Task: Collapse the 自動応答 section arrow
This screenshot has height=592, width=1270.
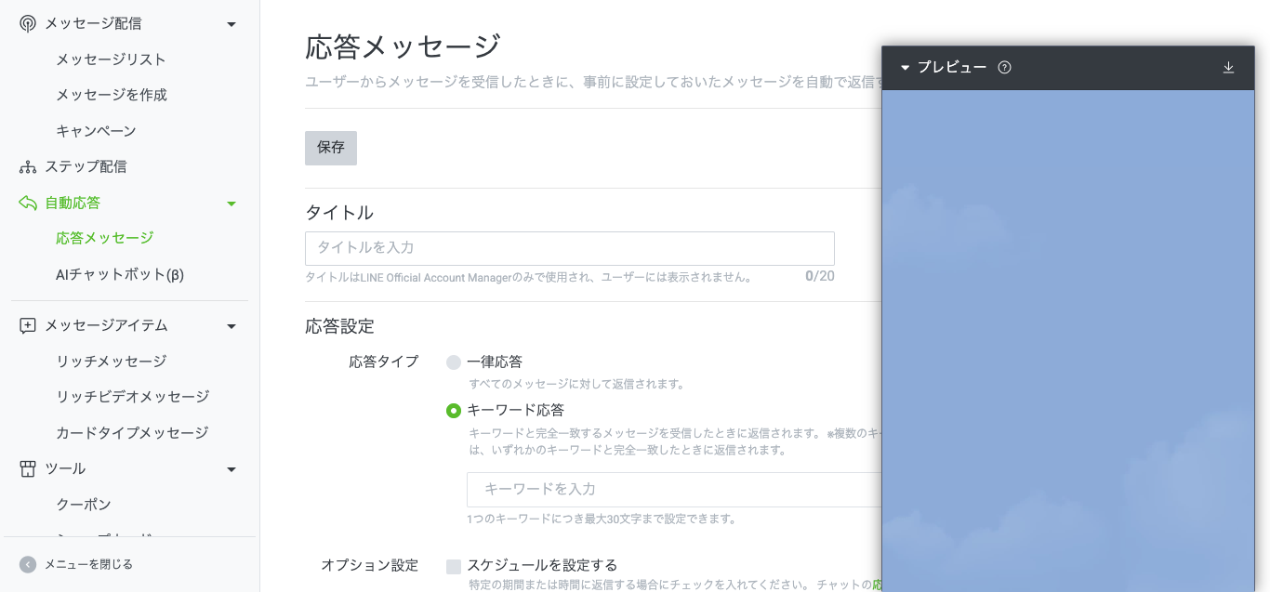Action: (232, 204)
